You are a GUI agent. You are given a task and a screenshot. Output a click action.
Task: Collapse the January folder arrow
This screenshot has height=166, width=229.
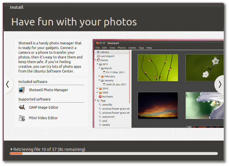99,80
